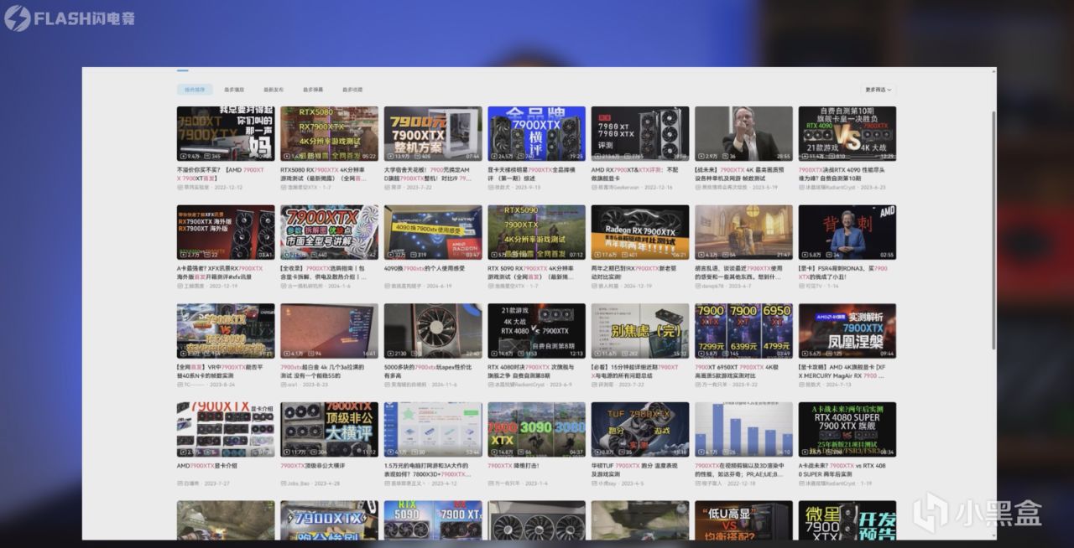Open the RTX5080 vs RX7900XTX 4K test thumbnail
This screenshot has height=548, width=1074.
[x=329, y=133]
